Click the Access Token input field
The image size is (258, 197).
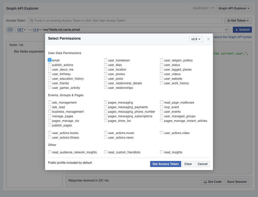pyautogui.click(x=125, y=21)
